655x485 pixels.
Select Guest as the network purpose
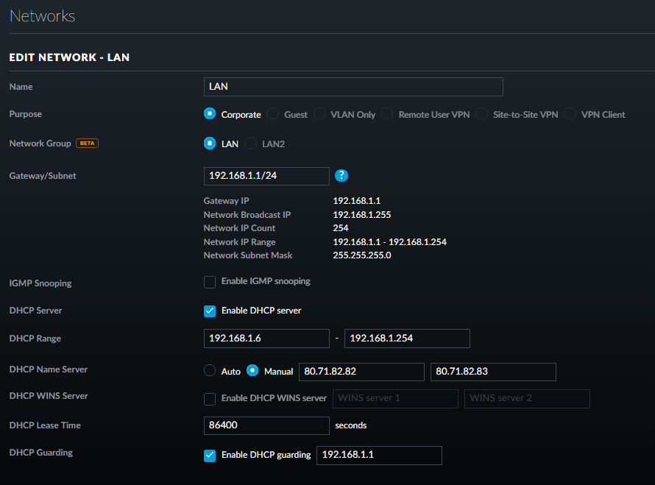pyautogui.click(x=273, y=114)
